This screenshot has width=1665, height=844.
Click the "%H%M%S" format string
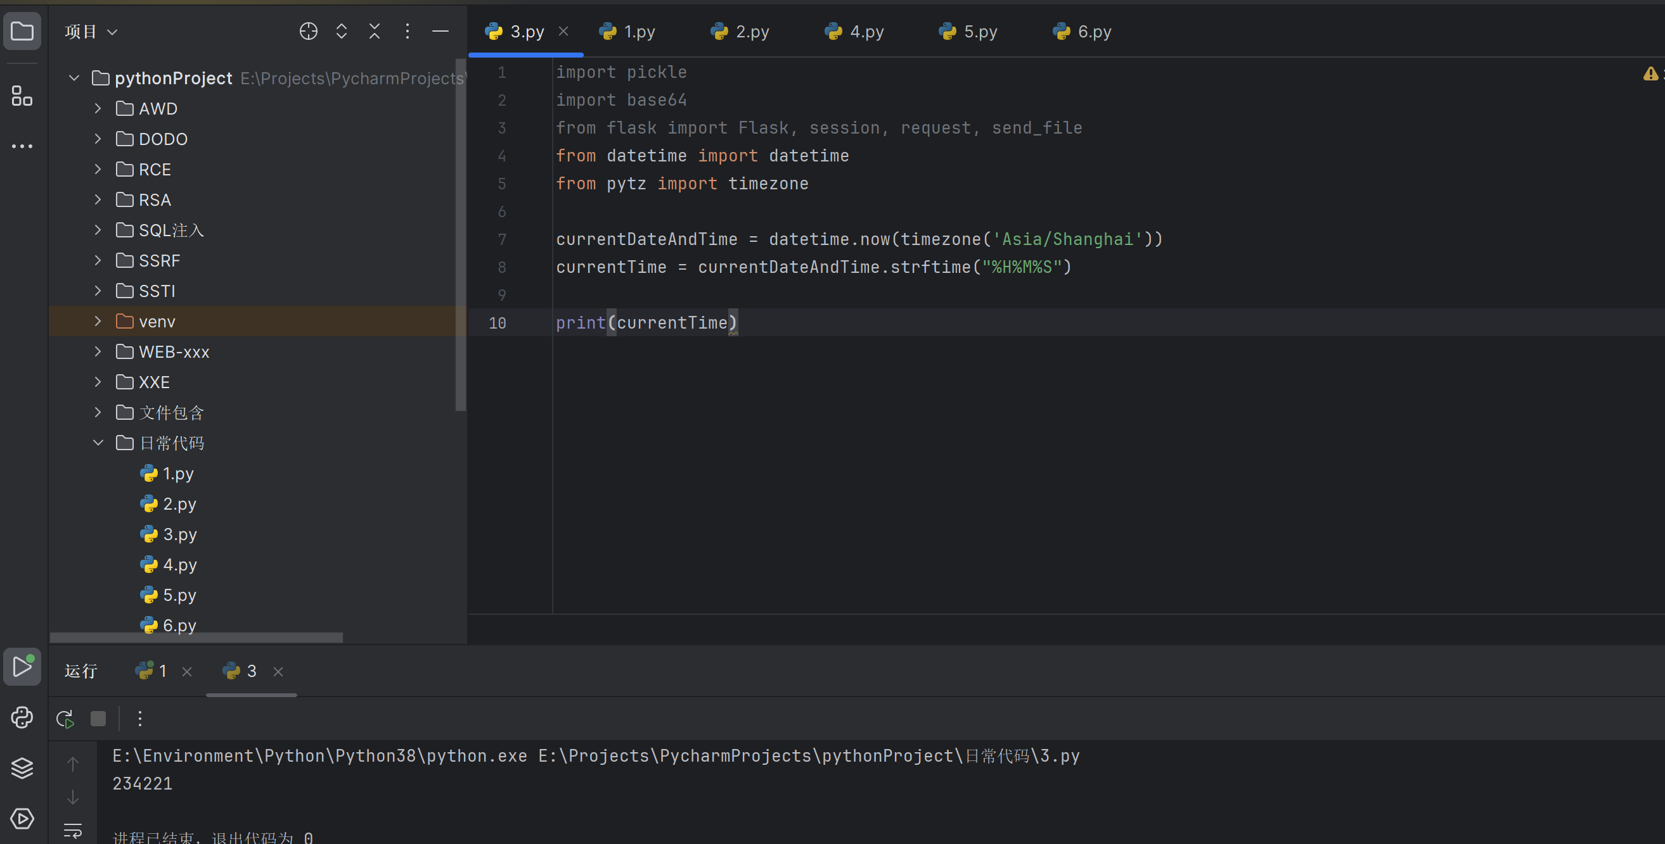pyautogui.click(x=1022, y=267)
